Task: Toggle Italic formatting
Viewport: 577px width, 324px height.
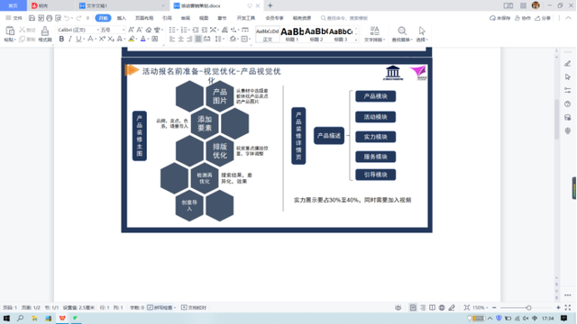Action: pos(70,39)
